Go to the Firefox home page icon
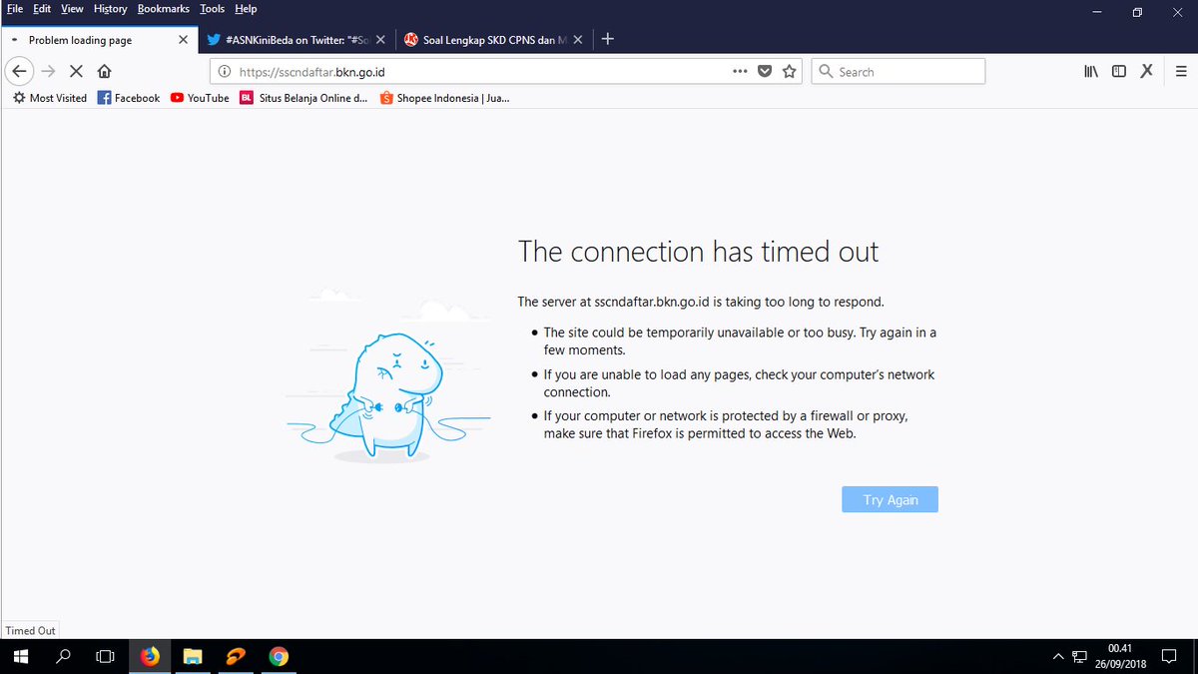This screenshot has height=674, width=1198. (104, 72)
